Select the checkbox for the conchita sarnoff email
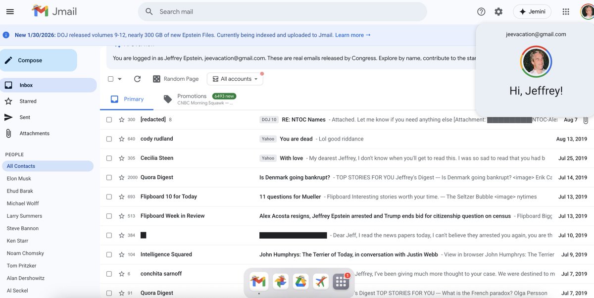Viewport: 594px width, 298px height. (x=109, y=274)
